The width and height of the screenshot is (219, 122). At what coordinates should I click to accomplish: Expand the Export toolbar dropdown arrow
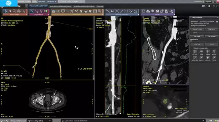[174, 15]
